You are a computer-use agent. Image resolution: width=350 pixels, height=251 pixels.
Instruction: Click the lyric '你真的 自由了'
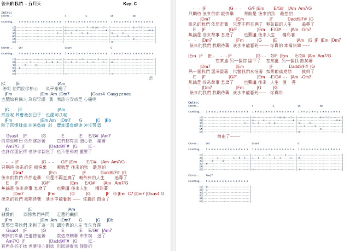pyautogui.click(x=96, y=199)
